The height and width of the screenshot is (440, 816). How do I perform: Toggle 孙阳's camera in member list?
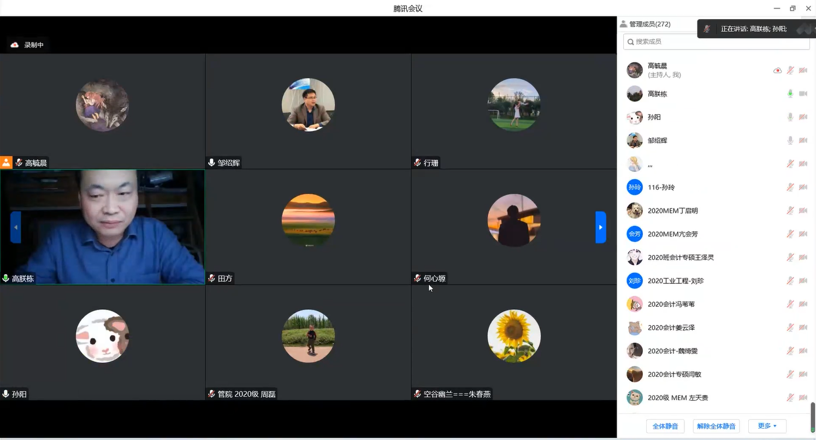click(803, 117)
